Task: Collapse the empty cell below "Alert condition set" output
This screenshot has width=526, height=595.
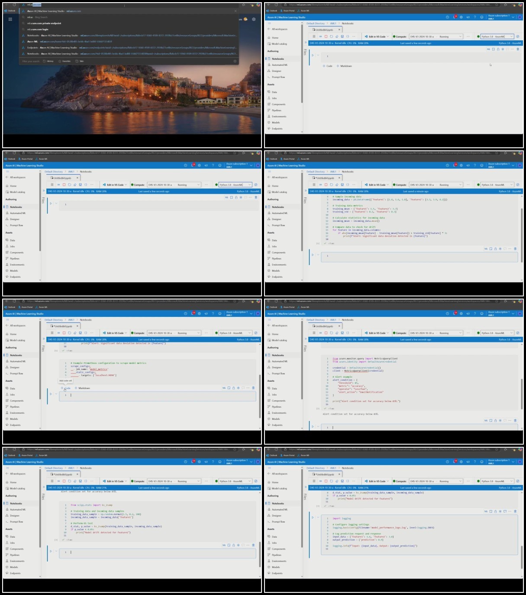Action: point(318,427)
